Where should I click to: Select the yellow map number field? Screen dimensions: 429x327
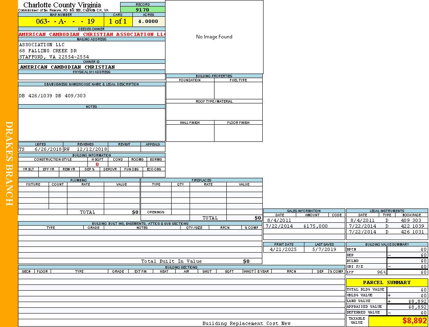(61, 21)
